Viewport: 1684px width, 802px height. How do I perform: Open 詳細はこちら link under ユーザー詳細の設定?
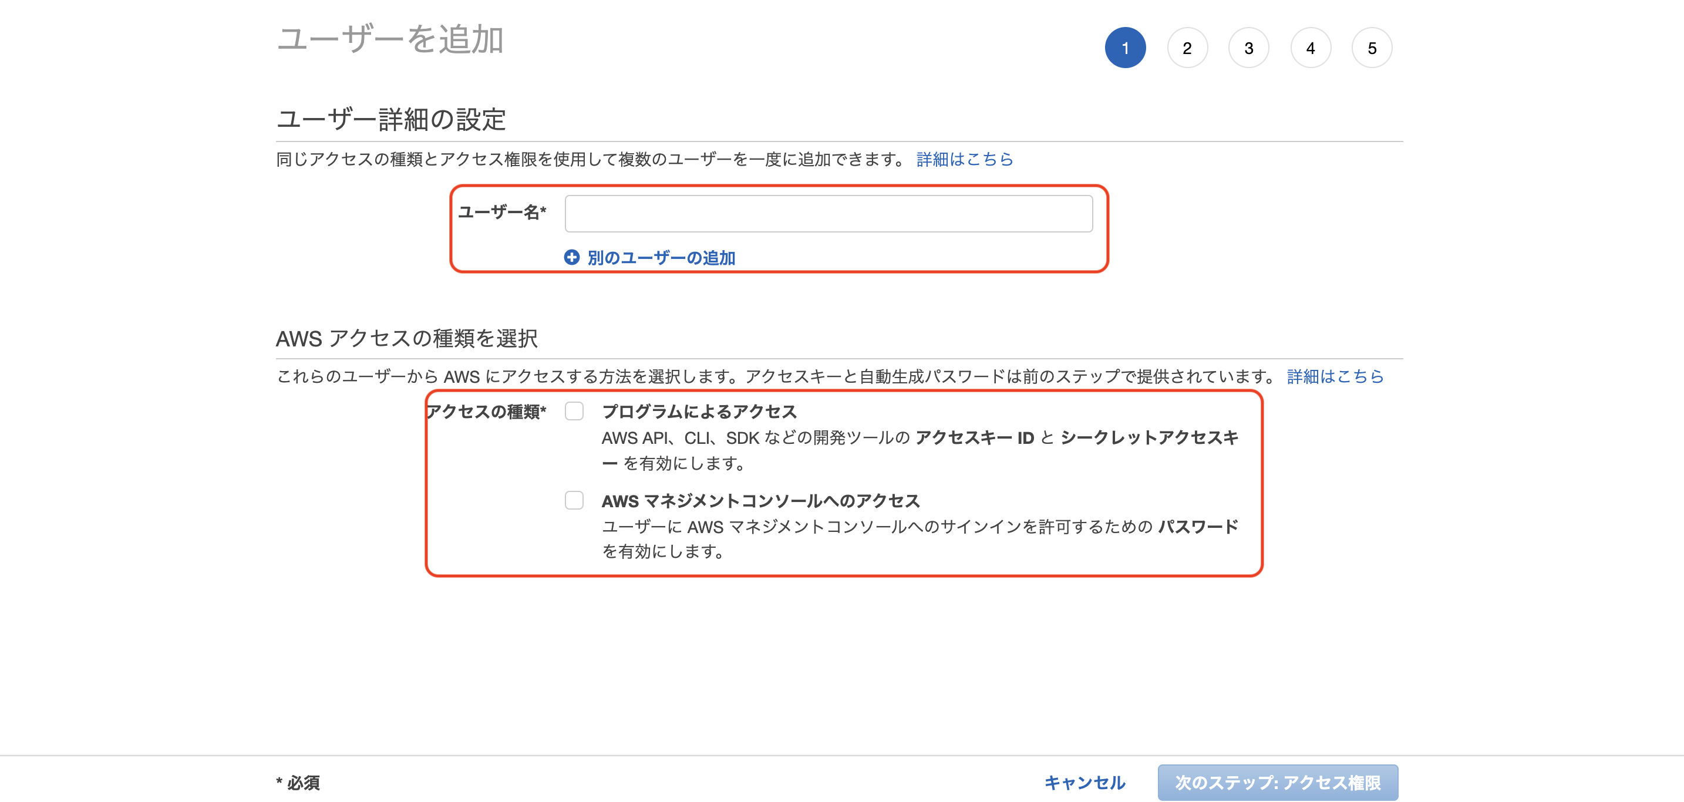[964, 159]
